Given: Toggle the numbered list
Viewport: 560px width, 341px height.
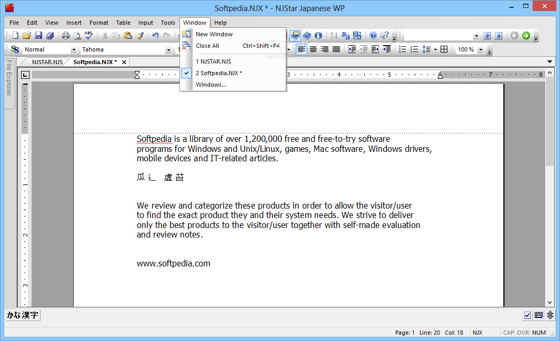Looking at the screenshot, I should [x=414, y=49].
